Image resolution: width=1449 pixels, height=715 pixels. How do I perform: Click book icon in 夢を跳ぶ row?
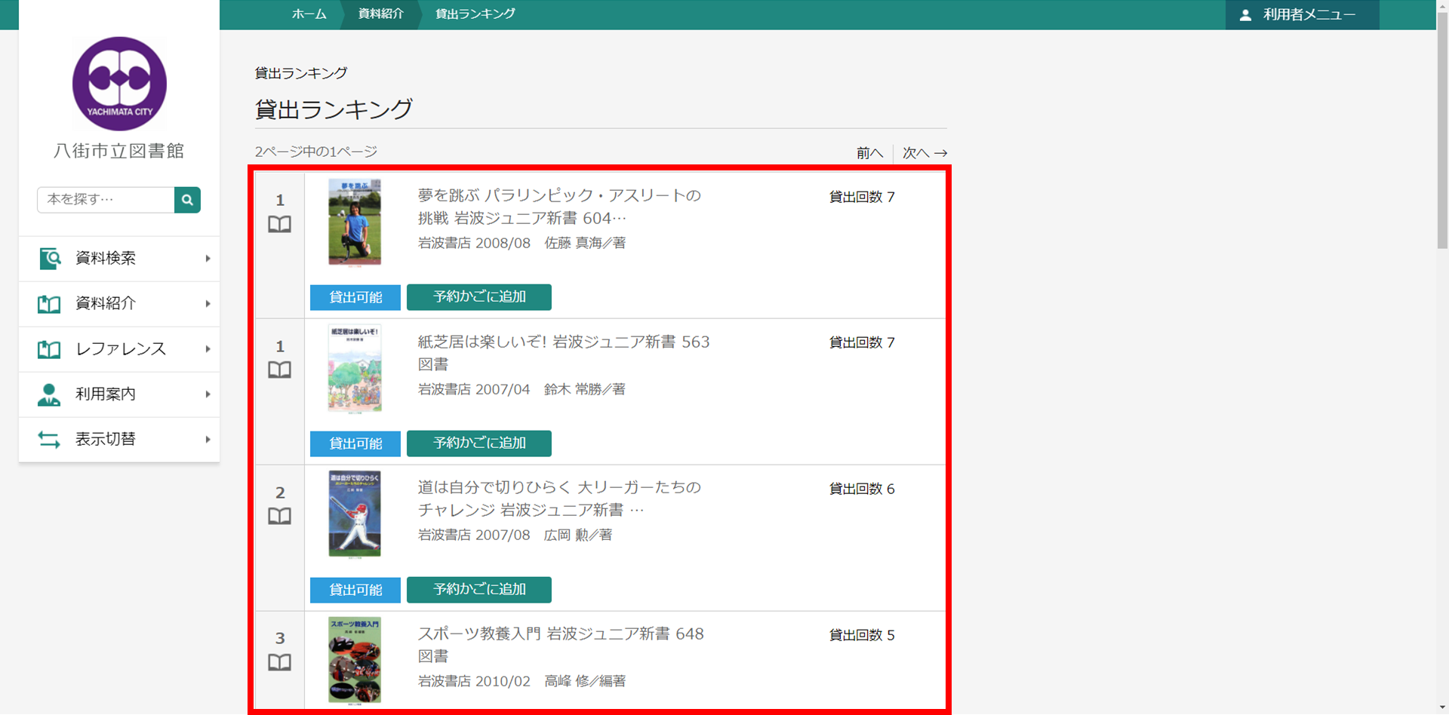point(280,224)
